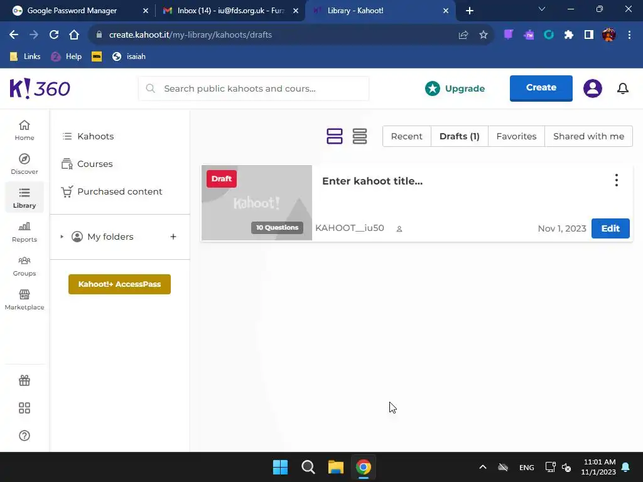Reload the page

pyautogui.click(x=54, y=35)
